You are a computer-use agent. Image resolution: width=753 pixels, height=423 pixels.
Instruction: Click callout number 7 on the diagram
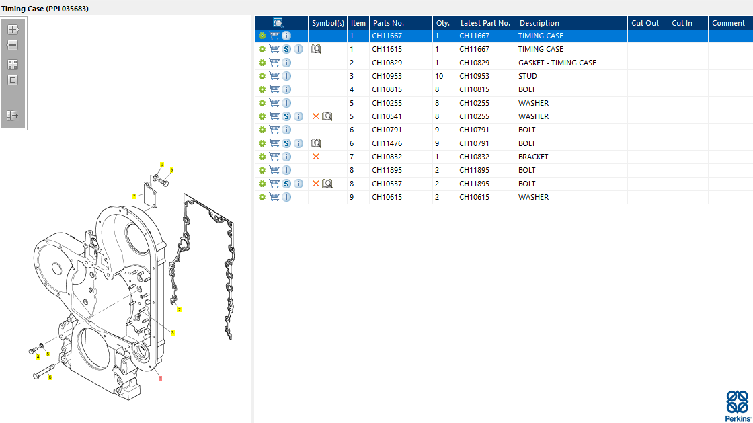point(134,196)
